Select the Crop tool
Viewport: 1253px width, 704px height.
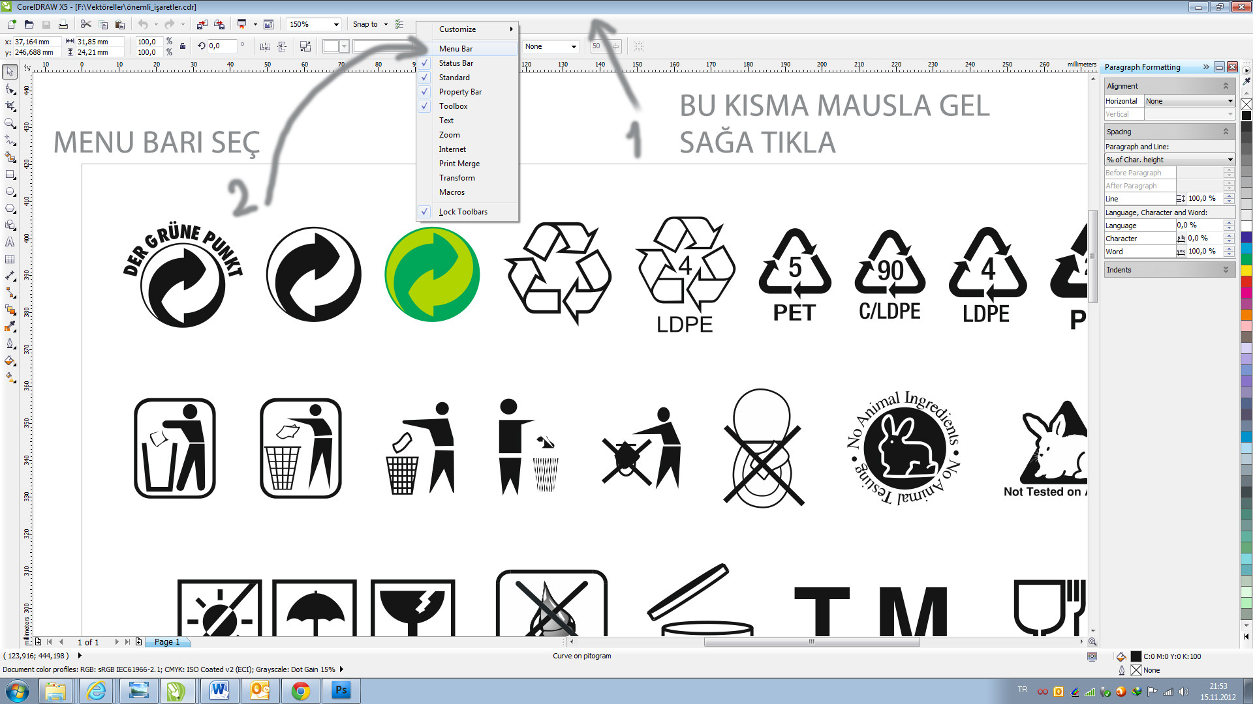[10, 106]
